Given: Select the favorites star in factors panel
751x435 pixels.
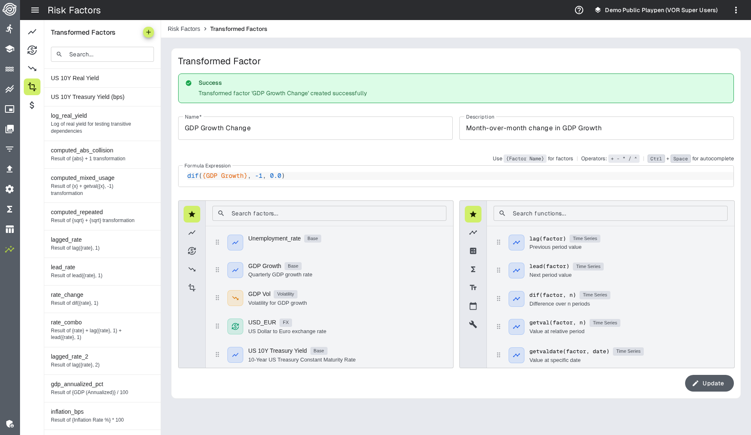Looking at the screenshot, I should coord(192,214).
